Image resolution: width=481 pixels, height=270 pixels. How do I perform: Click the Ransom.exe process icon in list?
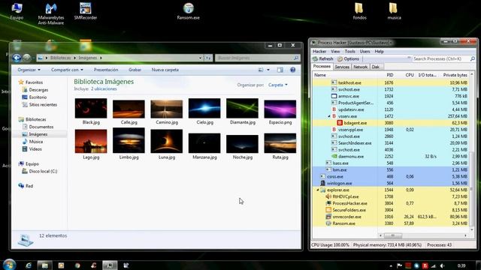(x=328, y=223)
